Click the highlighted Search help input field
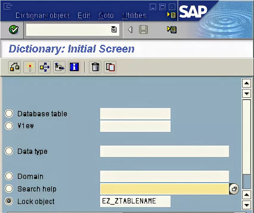This screenshot has width=254, height=213. click(165, 189)
